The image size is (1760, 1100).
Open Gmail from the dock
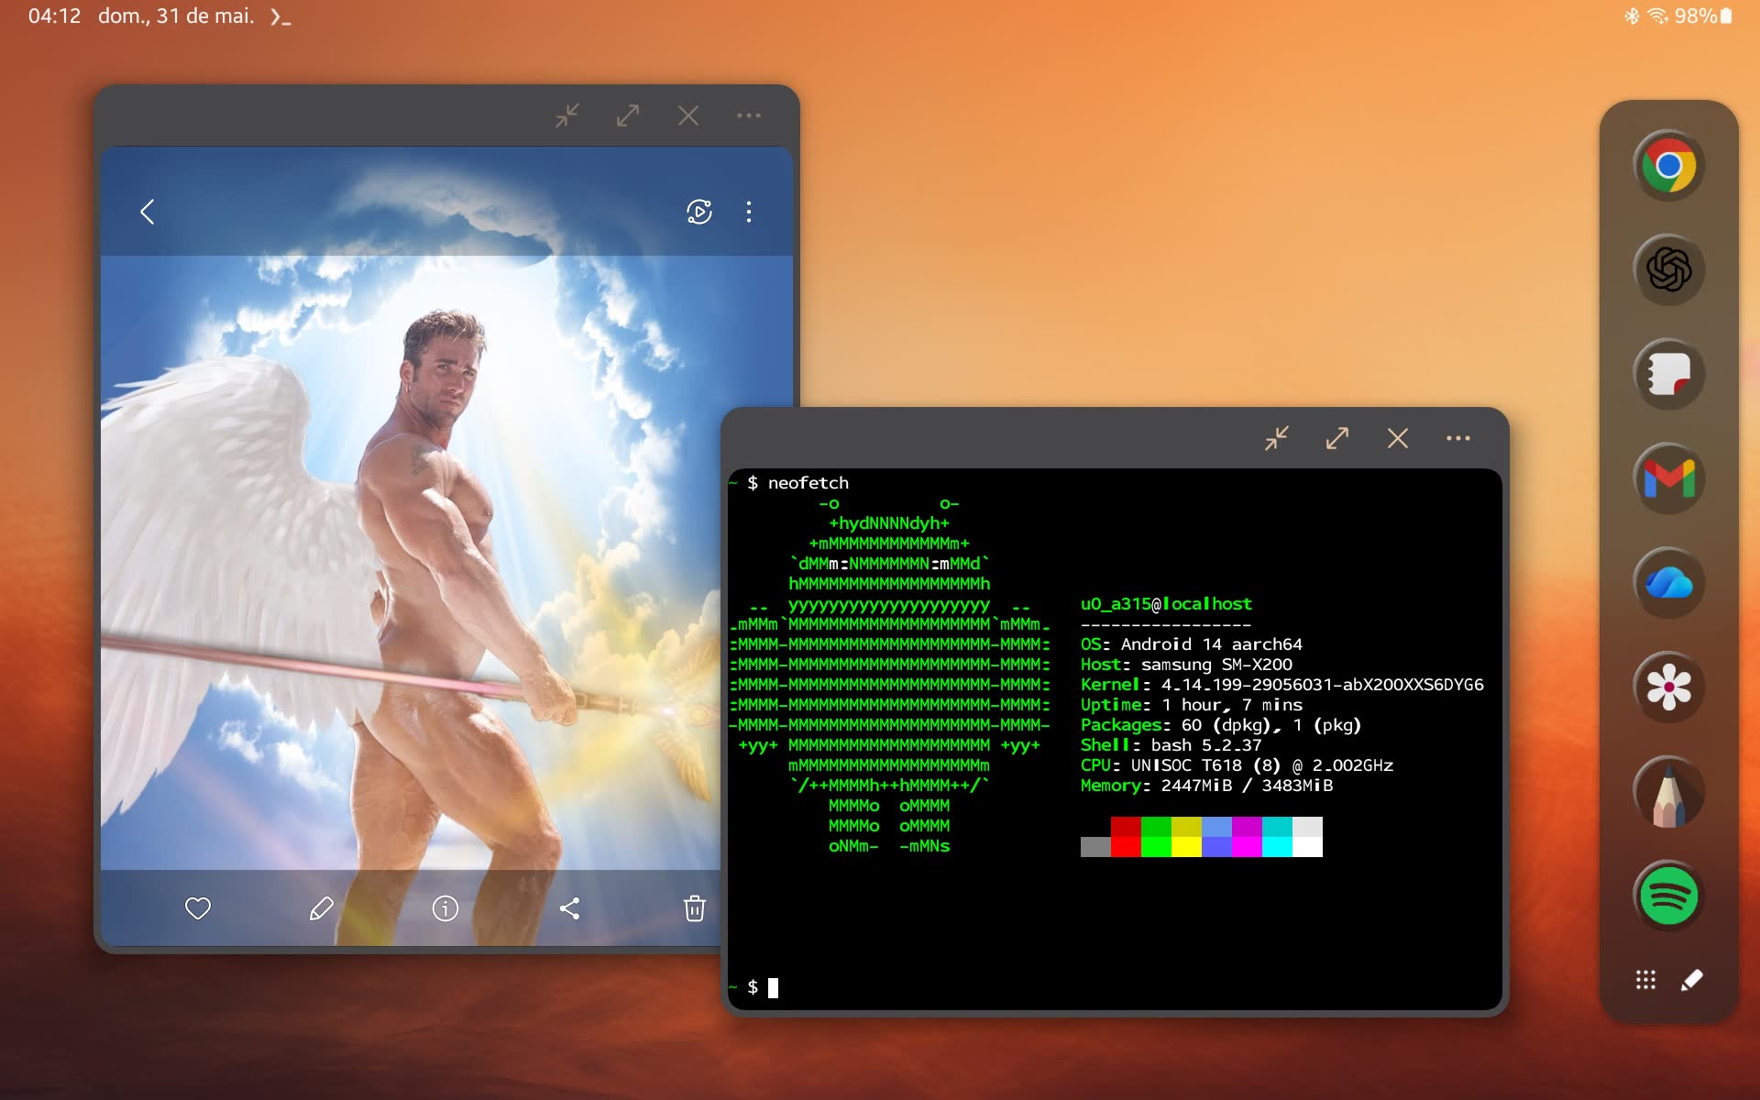click(x=1668, y=478)
